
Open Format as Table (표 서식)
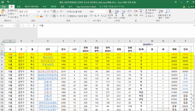point(116,14)
